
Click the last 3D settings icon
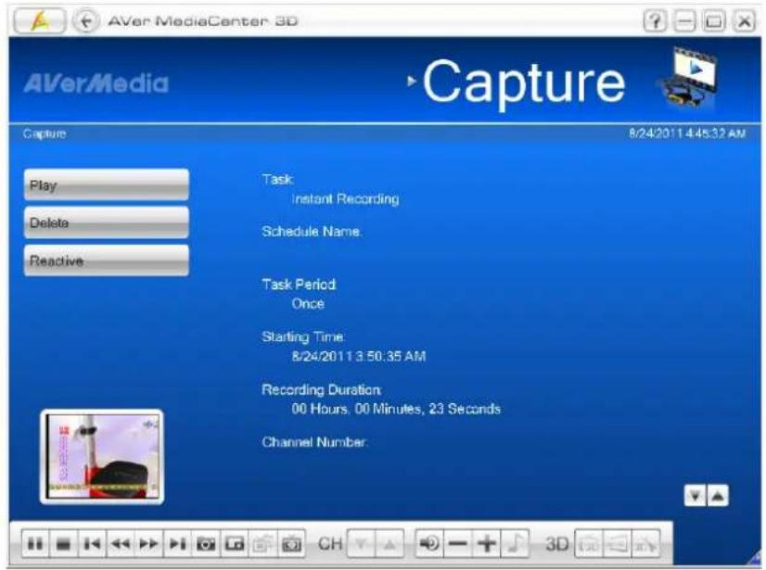point(645,543)
